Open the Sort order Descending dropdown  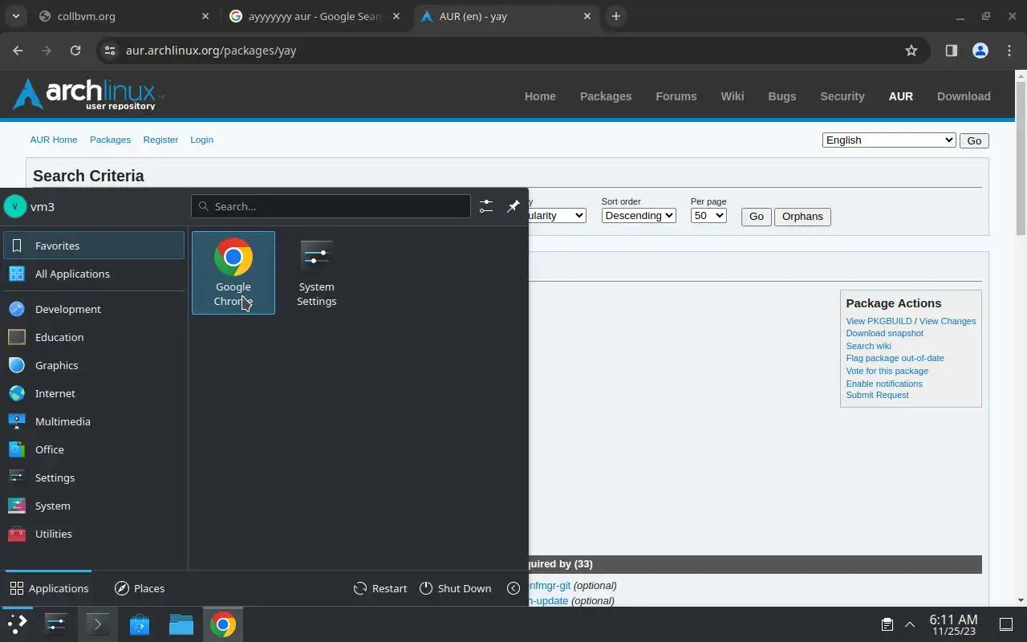[x=639, y=216]
